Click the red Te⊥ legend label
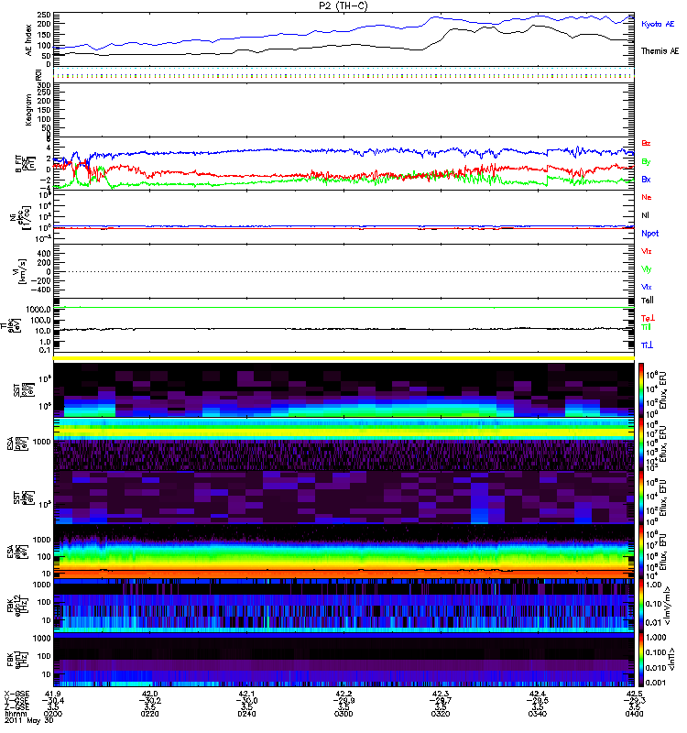 [x=648, y=318]
